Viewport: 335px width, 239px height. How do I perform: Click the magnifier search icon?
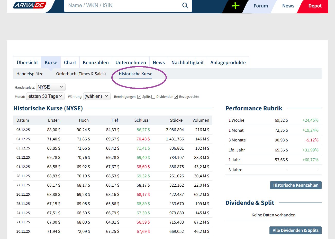185,5
